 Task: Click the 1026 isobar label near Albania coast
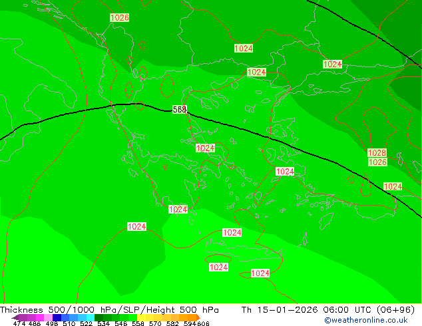point(120,17)
